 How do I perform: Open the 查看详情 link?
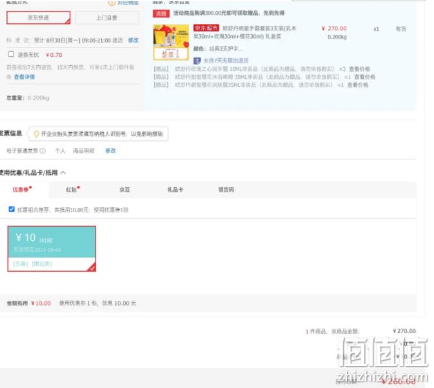25,77
